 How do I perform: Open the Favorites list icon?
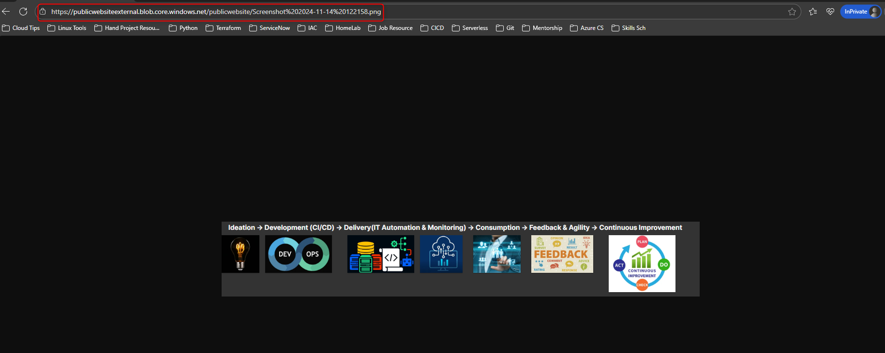813,12
